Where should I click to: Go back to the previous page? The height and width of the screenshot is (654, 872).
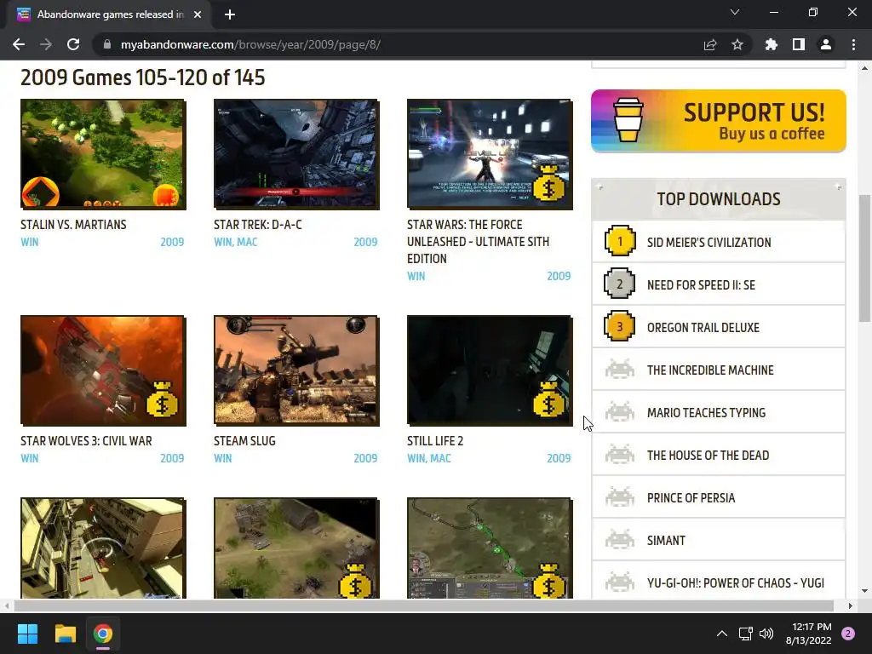[19, 44]
